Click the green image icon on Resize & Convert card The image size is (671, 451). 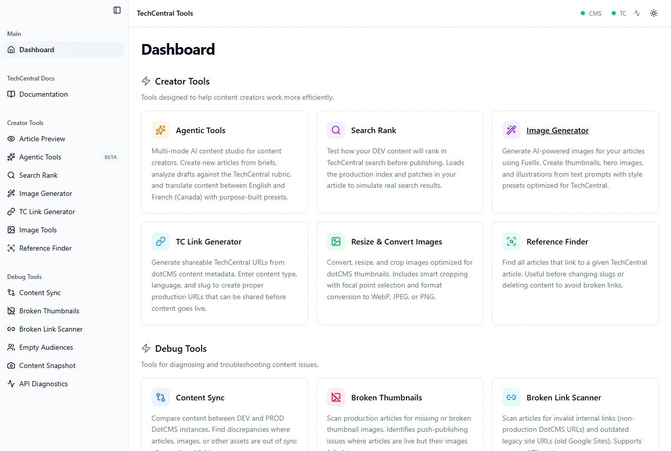(336, 241)
